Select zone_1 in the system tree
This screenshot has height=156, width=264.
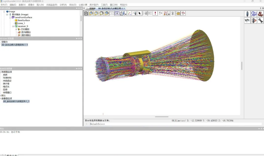point(21,23)
